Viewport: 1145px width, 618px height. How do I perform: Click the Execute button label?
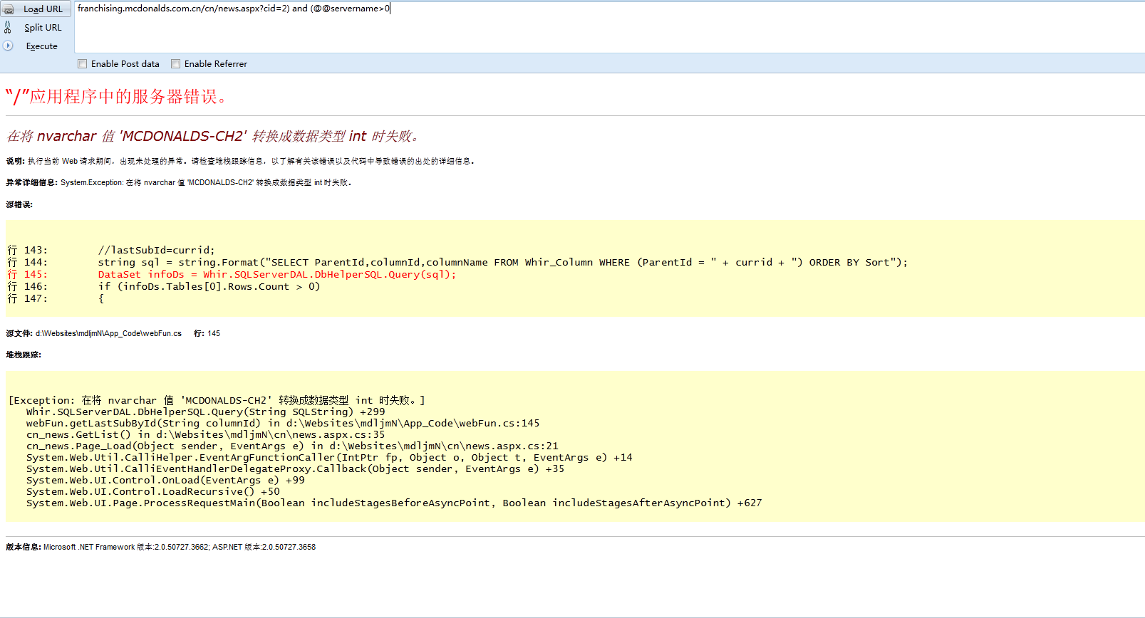tap(41, 46)
